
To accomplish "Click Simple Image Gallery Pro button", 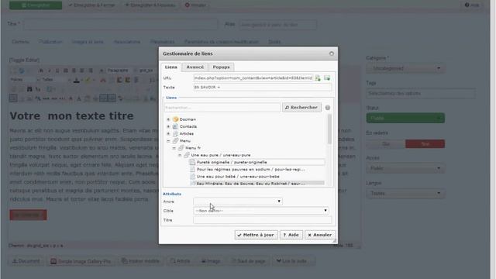I will 81,261.
